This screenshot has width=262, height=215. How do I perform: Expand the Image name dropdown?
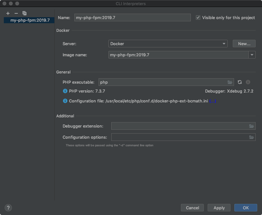tap(252, 55)
